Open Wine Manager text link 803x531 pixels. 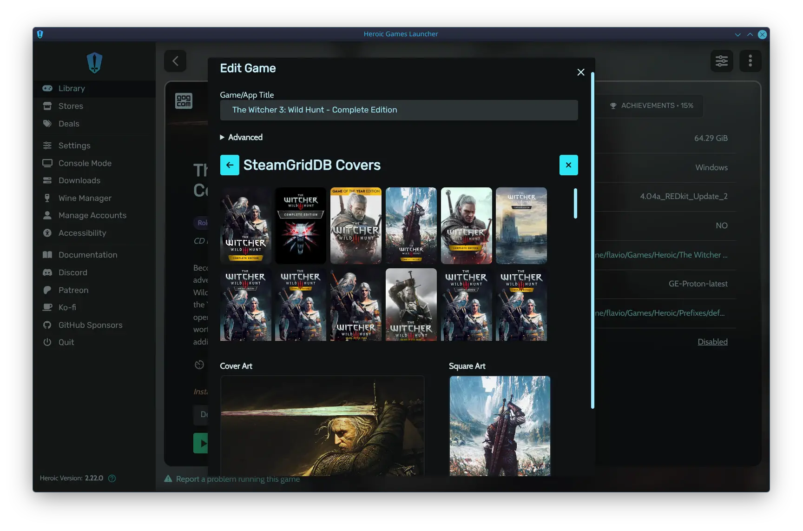point(85,198)
